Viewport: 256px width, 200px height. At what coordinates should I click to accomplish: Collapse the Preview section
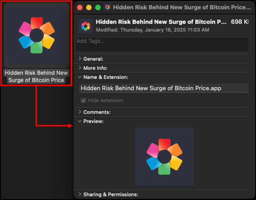[x=80, y=121]
